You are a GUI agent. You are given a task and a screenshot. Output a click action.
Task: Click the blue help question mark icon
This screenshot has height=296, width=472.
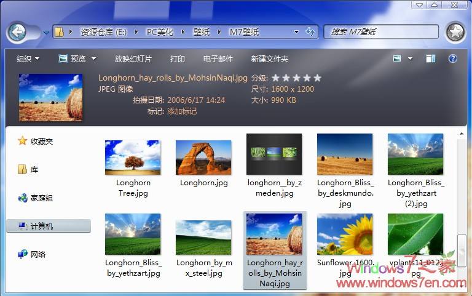(x=453, y=58)
